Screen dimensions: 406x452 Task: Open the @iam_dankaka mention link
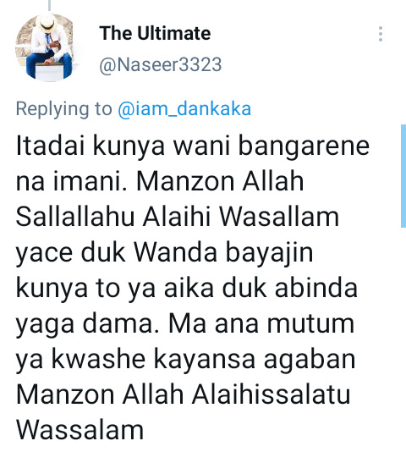184,109
